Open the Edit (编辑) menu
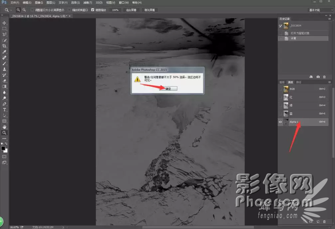Screen dimensions: 335x229 click(x=27, y=3)
